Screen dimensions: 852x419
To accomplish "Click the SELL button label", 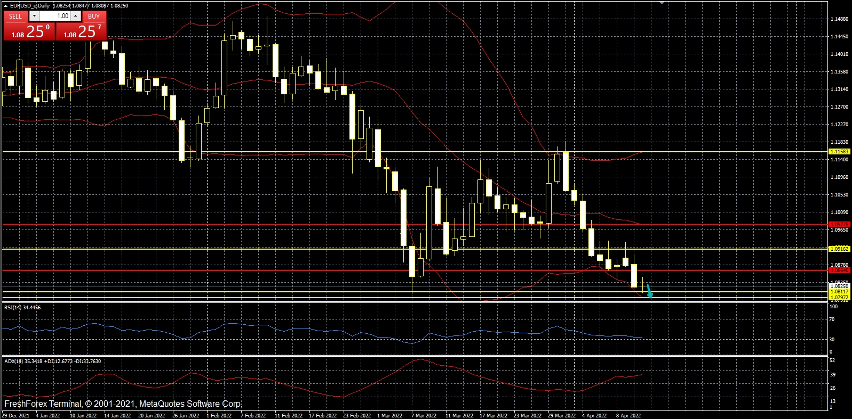I will pyautogui.click(x=15, y=16).
